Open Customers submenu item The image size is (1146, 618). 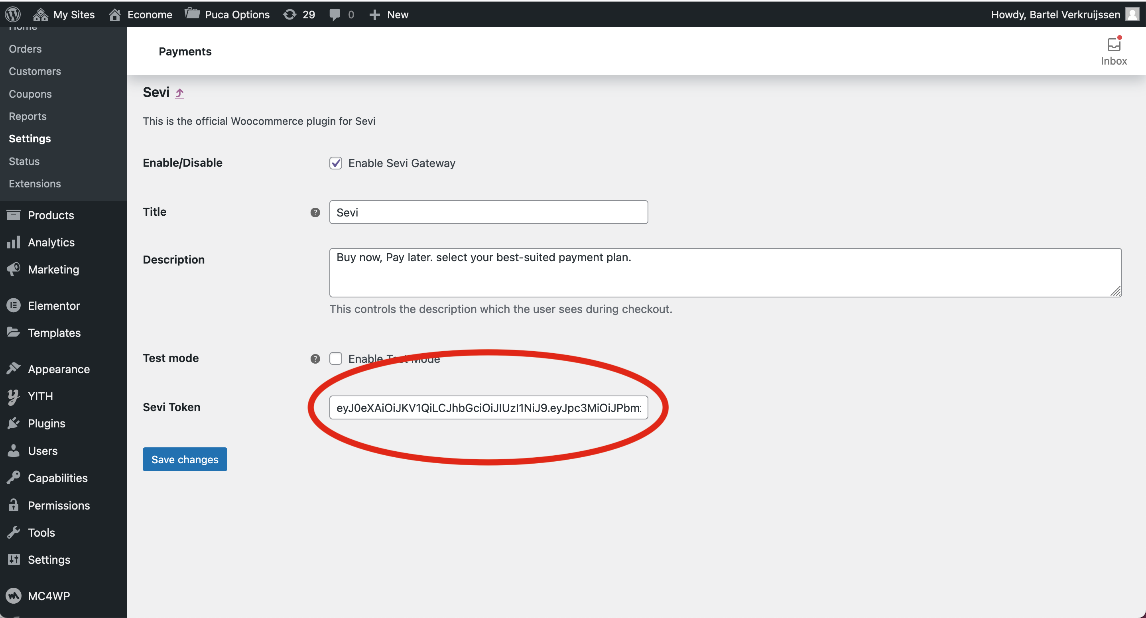click(35, 71)
